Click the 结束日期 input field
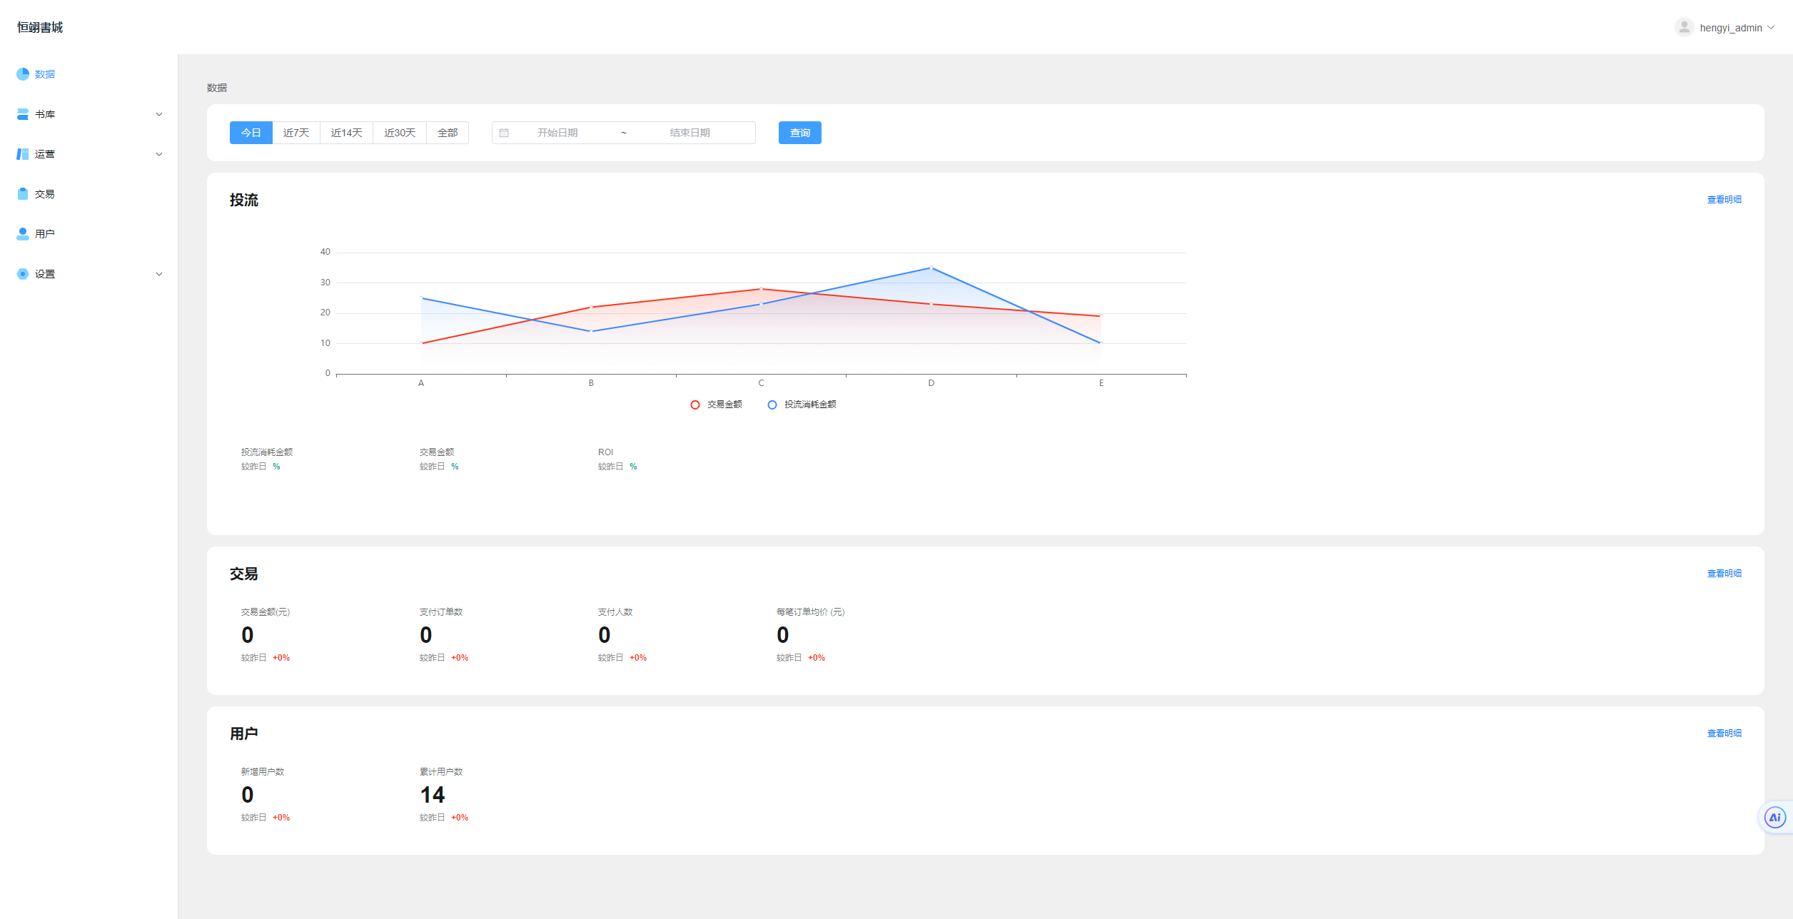Screen dimensions: 1793x919 pyautogui.click(x=690, y=133)
